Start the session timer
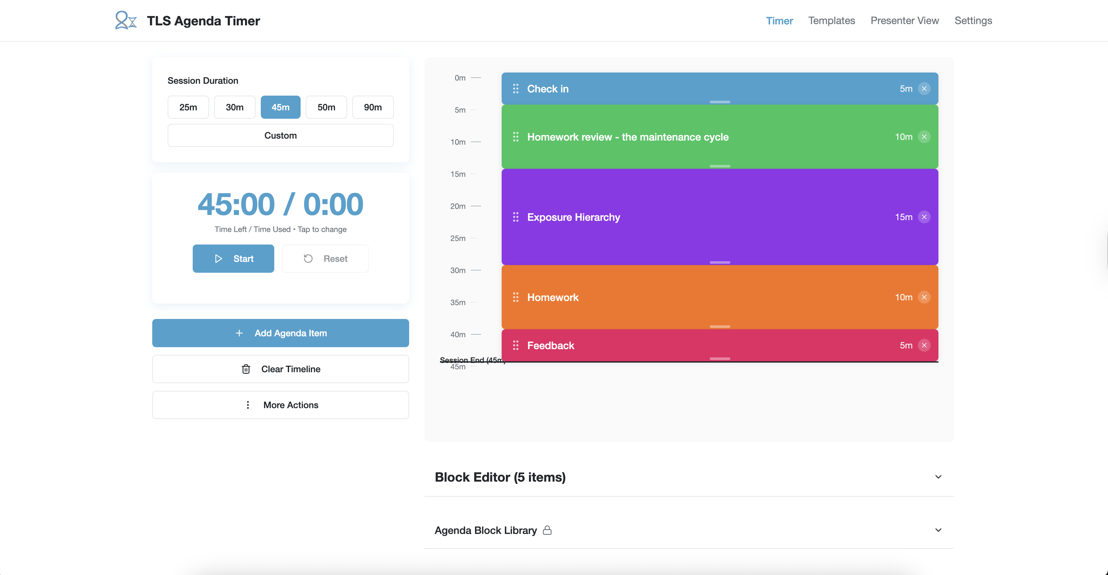1108x575 pixels. coord(233,259)
